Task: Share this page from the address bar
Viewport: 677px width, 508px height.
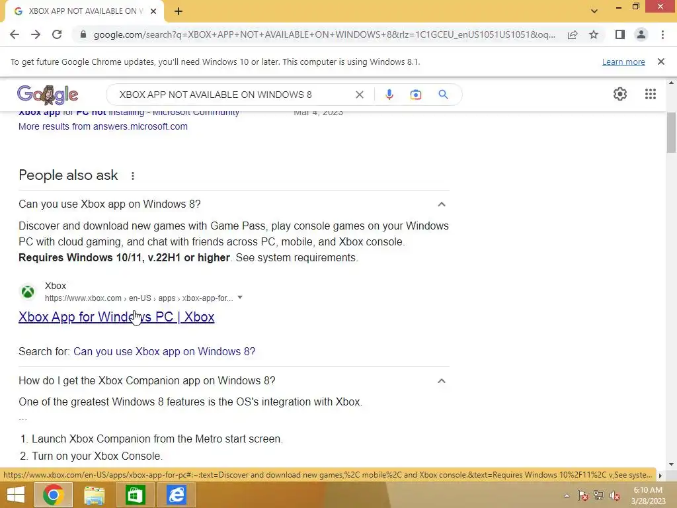Action: point(573,34)
